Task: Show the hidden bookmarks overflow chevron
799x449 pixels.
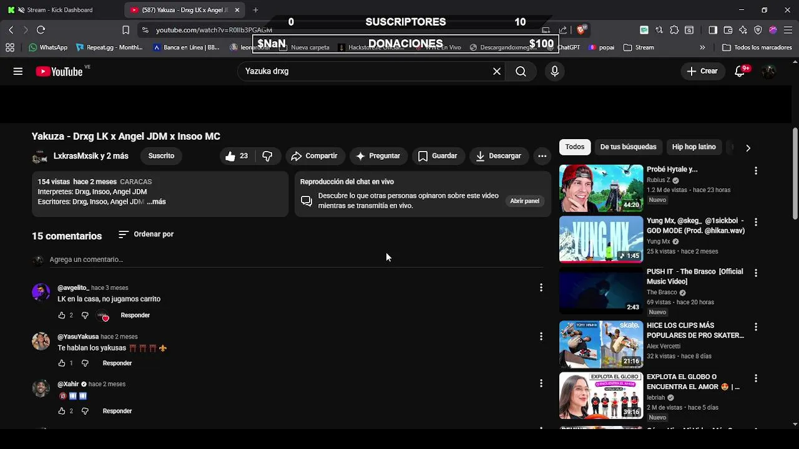Action: tap(702, 47)
